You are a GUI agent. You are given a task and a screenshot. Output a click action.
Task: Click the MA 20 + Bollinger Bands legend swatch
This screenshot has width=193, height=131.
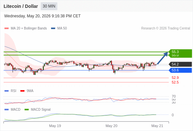7,28
